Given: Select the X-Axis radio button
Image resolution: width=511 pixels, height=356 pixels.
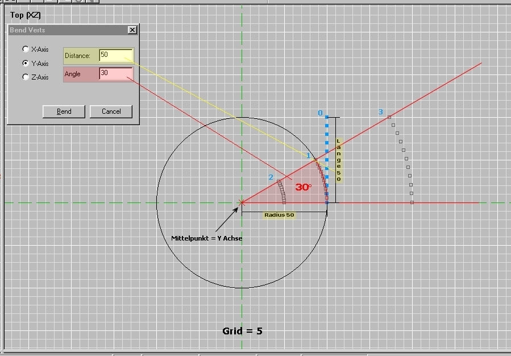Looking at the screenshot, I should tap(26, 49).
